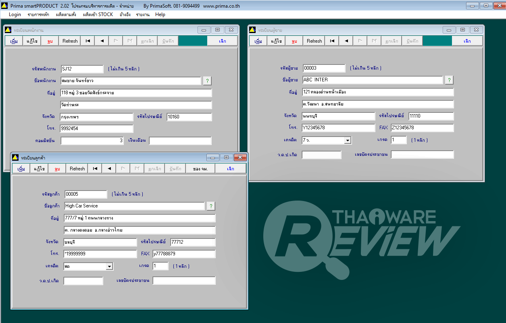The width and height of the screenshot is (506, 323).
Task: Go to next record in employee window
Action: point(116,41)
